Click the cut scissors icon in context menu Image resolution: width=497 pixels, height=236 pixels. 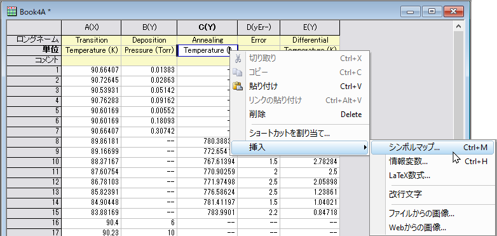[238, 59]
